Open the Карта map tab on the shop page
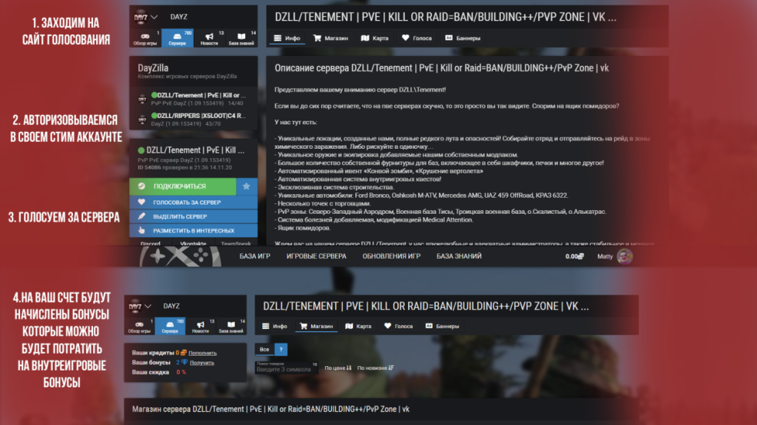Screen dimensions: 757x425 pyautogui.click(x=358, y=326)
